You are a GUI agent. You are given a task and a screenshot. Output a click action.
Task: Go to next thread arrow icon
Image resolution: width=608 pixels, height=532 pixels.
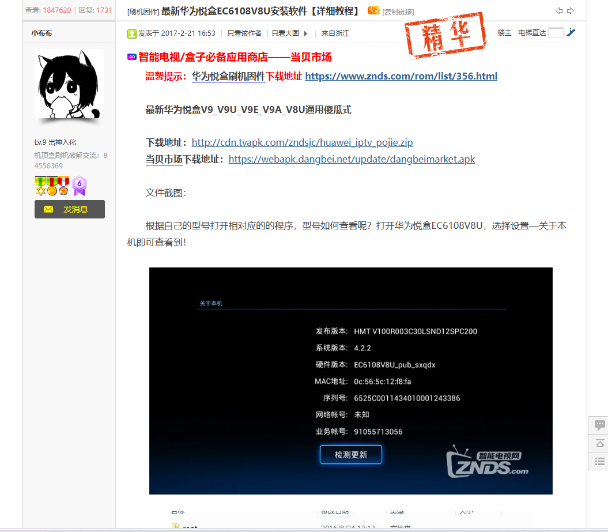(571, 11)
